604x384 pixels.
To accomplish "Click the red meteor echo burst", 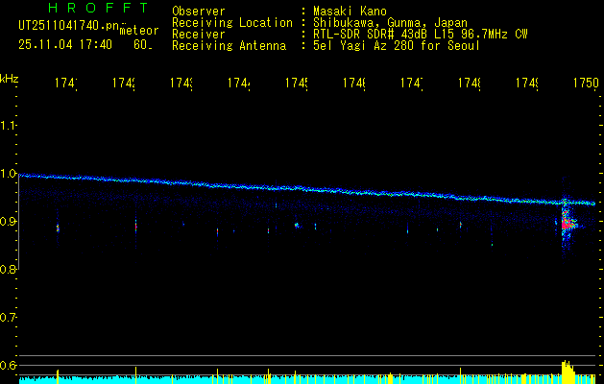I will pyautogui.click(x=567, y=224).
